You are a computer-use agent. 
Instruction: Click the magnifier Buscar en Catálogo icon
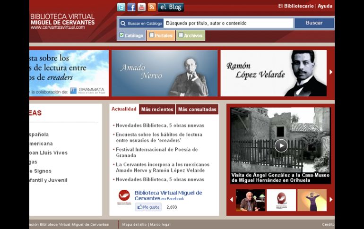[122, 23]
